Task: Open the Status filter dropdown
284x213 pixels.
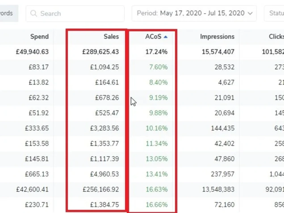Action: [x=274, y=13]
